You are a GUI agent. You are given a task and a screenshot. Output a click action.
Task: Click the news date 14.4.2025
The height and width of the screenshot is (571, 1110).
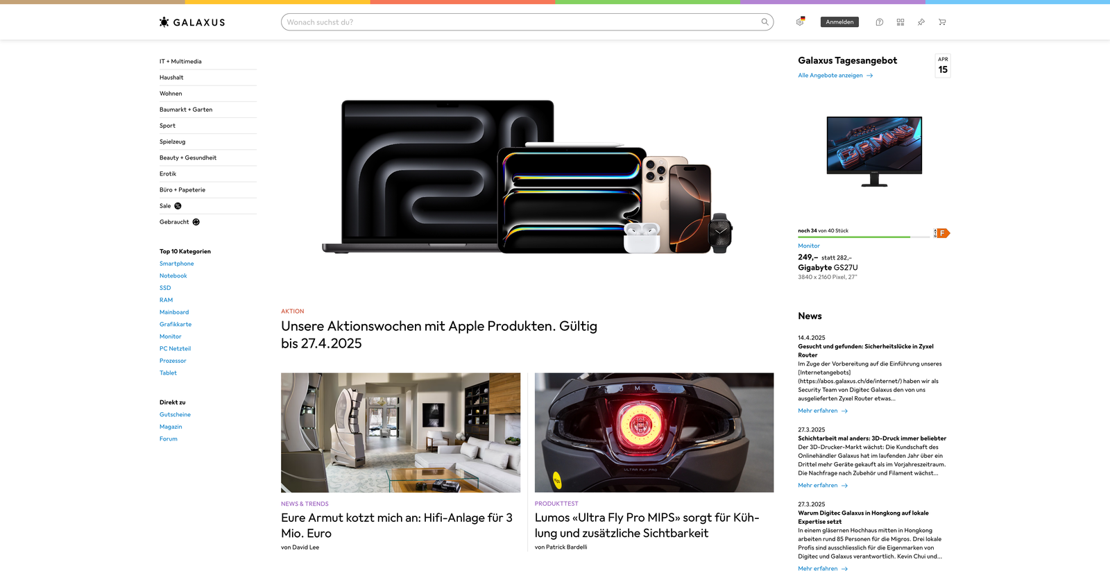[x=812, y=338]
